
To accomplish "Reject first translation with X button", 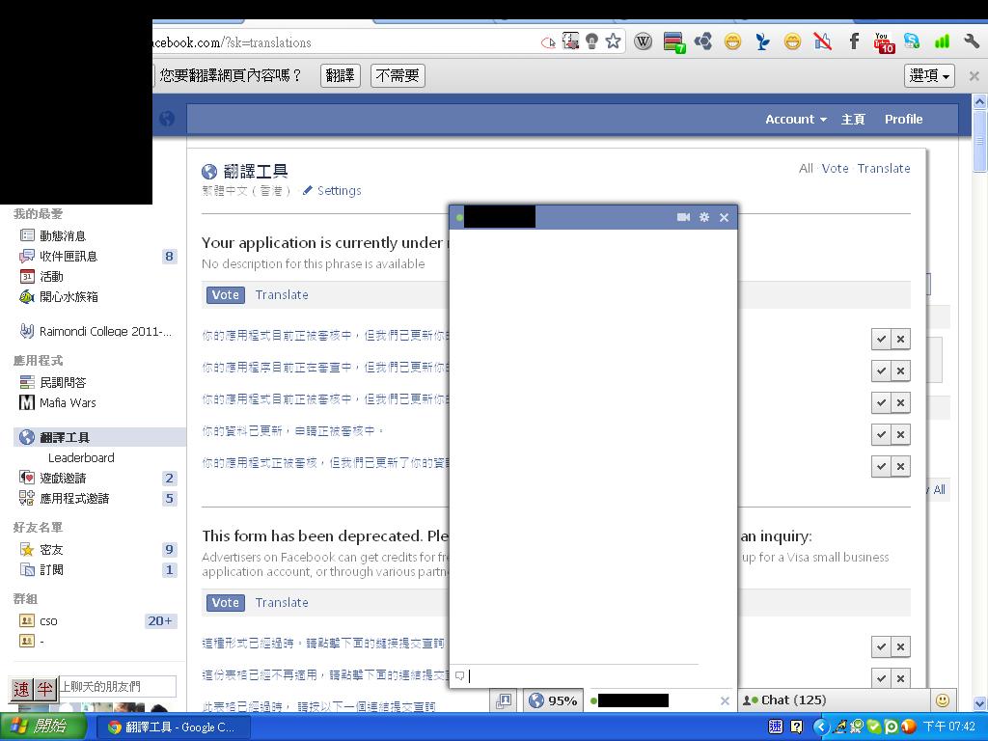I will (x=900, y=339).
